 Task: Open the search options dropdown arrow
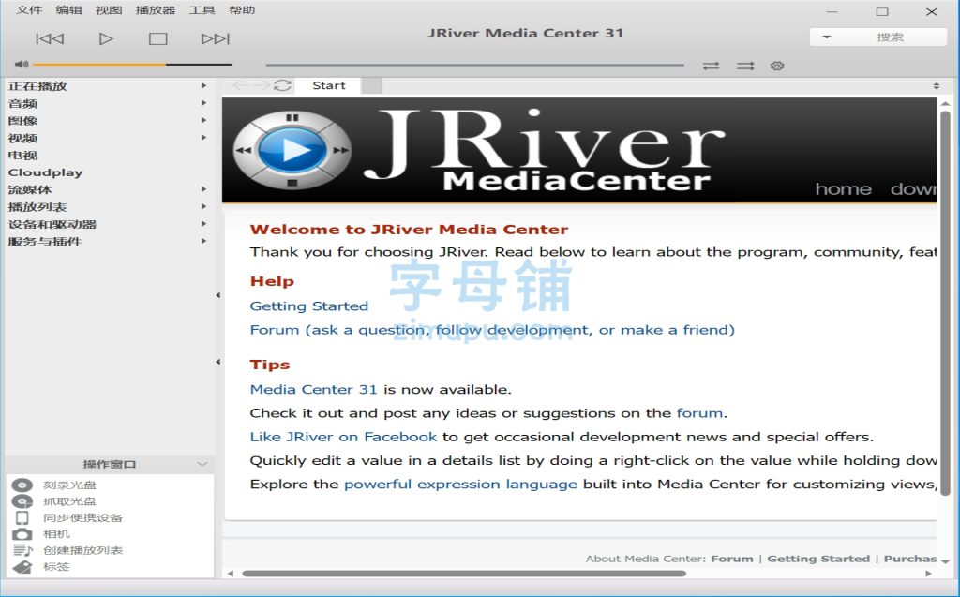pos(827,37)
